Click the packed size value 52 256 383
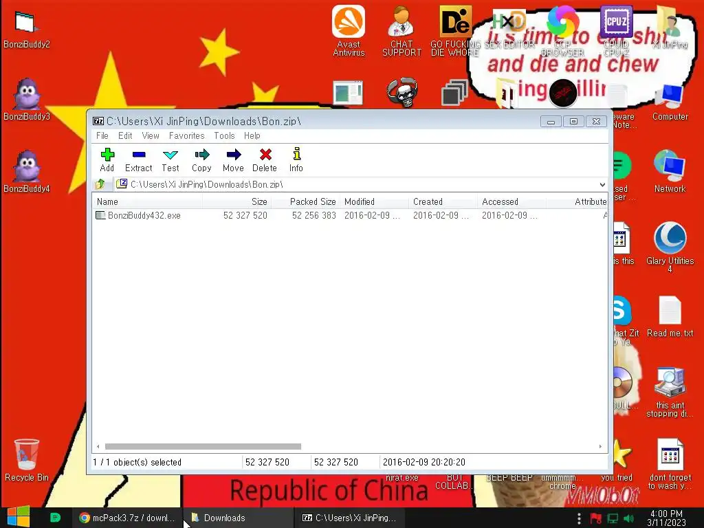 tap(313, 215)
